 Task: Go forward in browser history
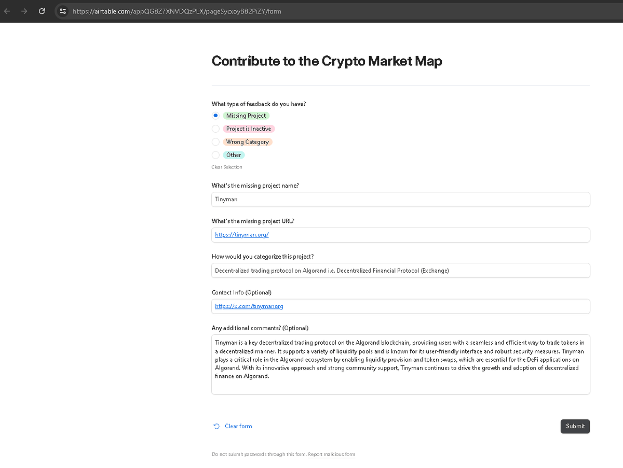pyautogui.click(x=24, y=11)
